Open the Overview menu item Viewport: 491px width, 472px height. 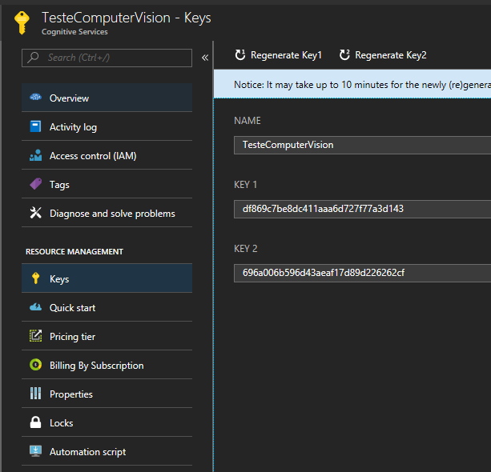(107, 98)
